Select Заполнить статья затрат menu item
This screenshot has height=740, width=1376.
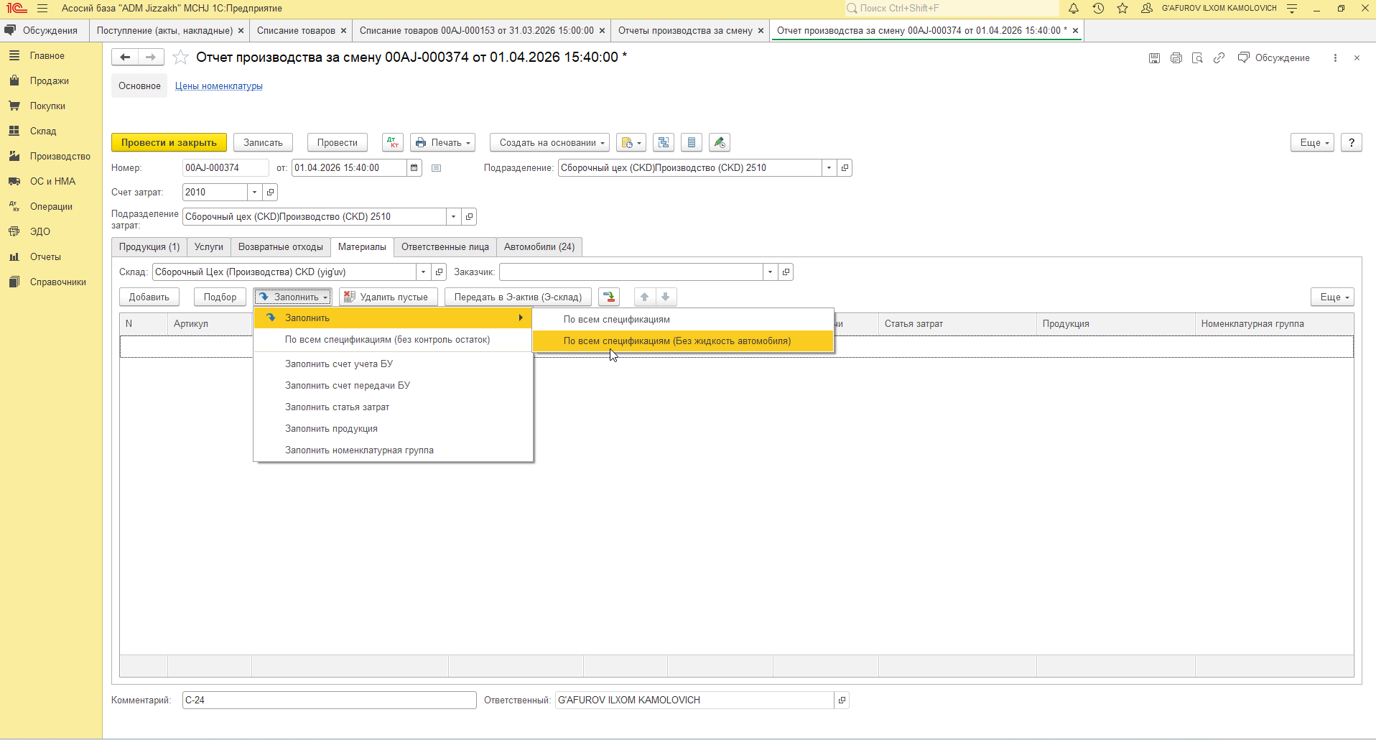(x=394, y=407)
